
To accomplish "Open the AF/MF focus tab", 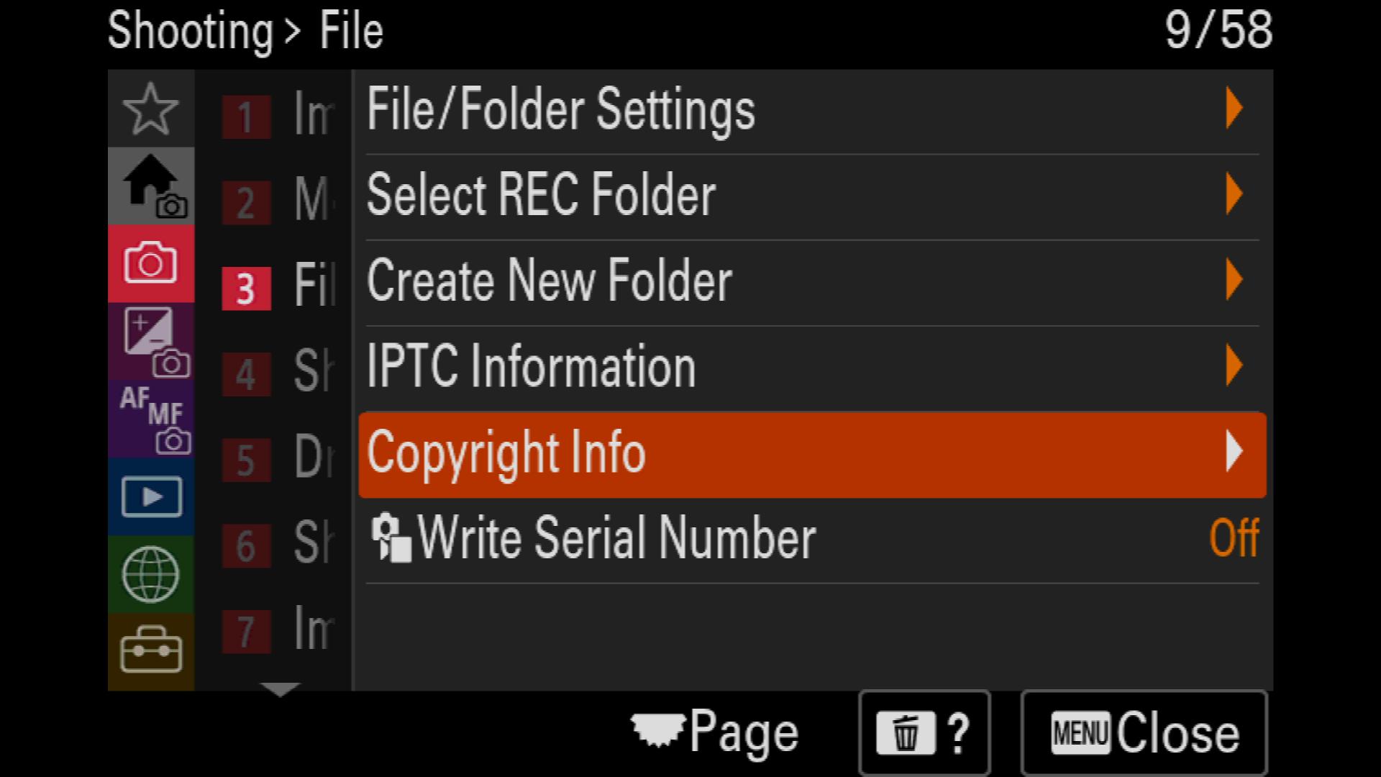I will coord(150,419).
